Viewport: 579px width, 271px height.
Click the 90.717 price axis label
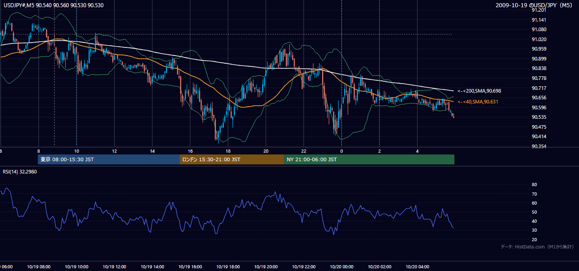coord(539,88)
